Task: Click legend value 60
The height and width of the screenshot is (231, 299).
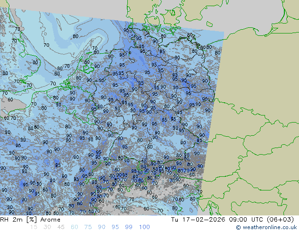Action: [75, 227]
